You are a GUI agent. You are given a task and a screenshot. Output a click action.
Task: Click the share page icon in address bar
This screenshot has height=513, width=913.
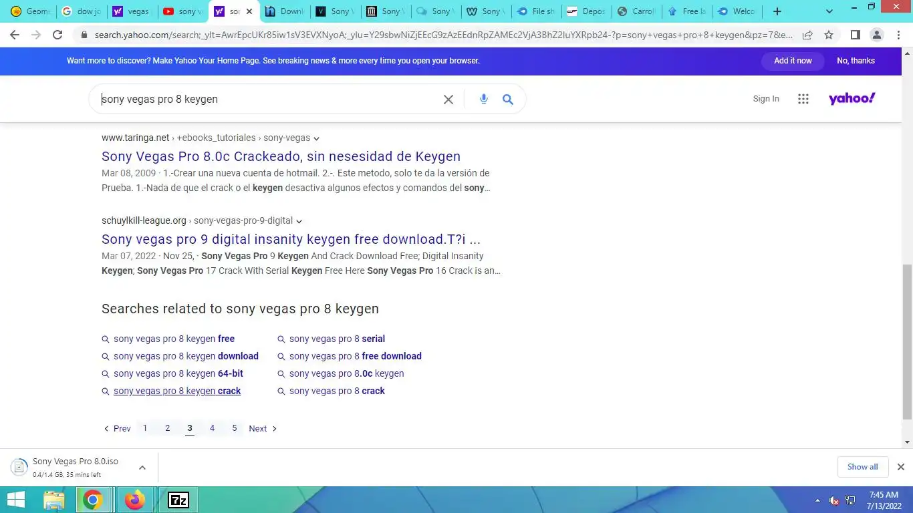(x=807, y=35)
